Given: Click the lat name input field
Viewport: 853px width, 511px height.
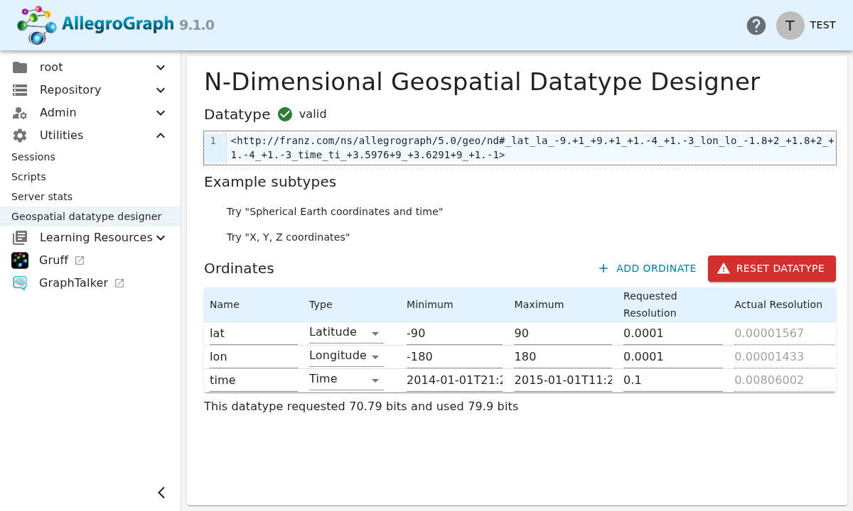Looking at the screenshot, I should [x=254, y=334].
